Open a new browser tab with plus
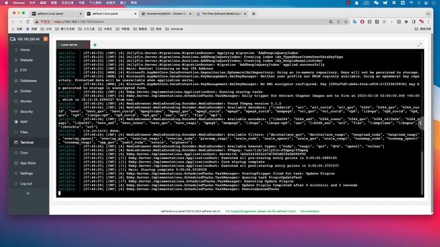The image size is (440, 247). (x=254, y=14)
